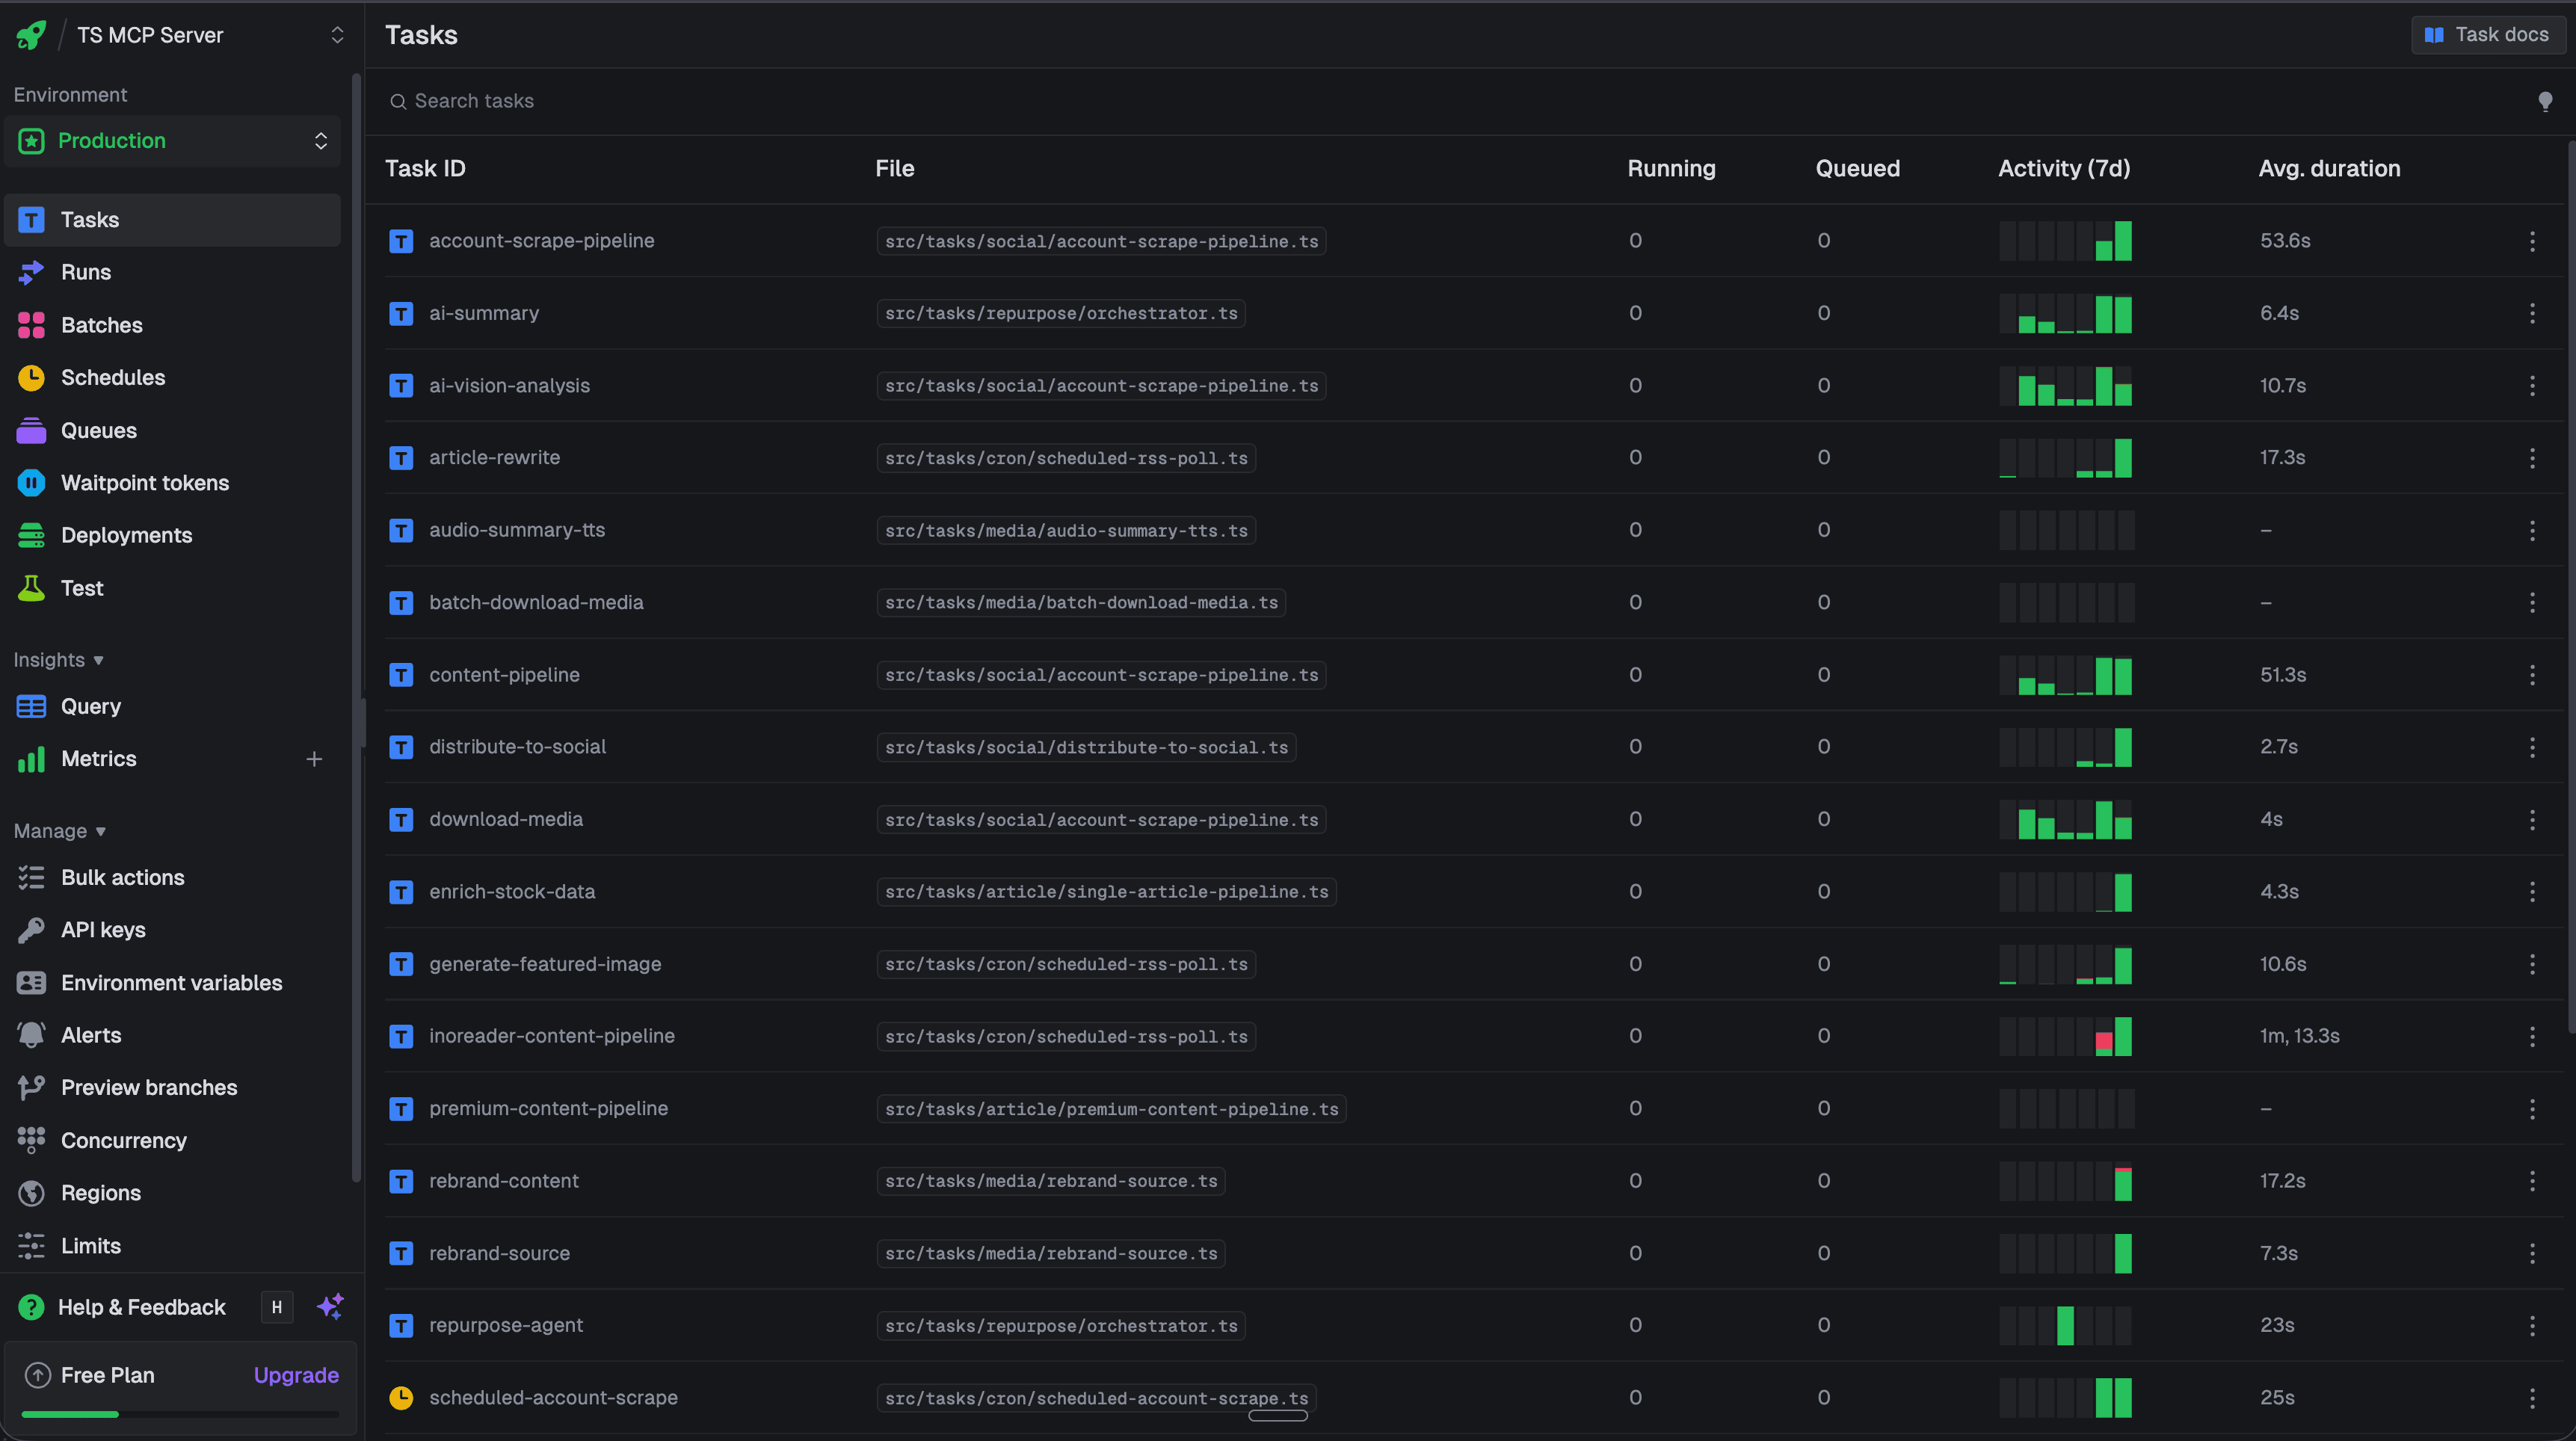The width and height of the screenshot is (2576, 1441).
Task: Click the Alerts bell icon
Action: (31, 1034)
